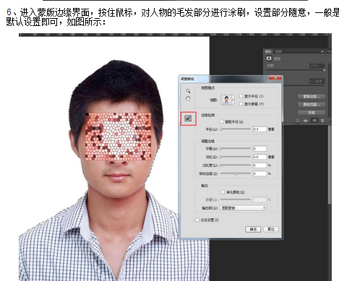Select the Refine Radius brush tool
This screenshot has height=281, width=339.
[x=188, y=118]
